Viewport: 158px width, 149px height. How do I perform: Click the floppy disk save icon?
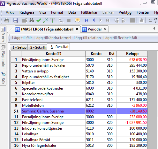[16, 20]
